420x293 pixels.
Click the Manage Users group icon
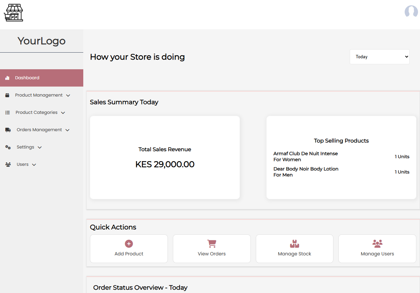(377, 243)
